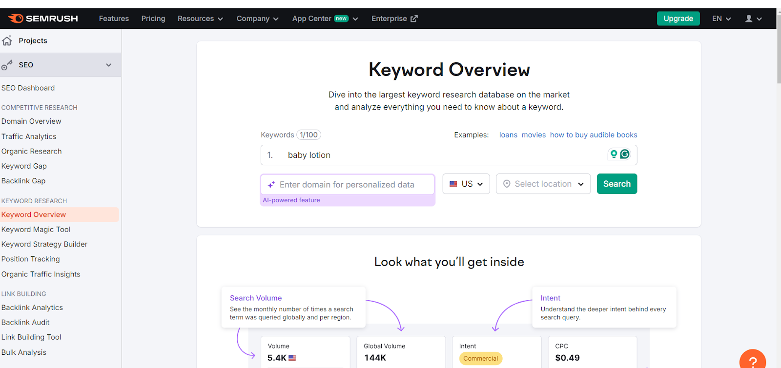The height and width of the screenshot is (368, 781).
Task: Open Keyword Gap in sidebar
Action: [x=24, y=166]
